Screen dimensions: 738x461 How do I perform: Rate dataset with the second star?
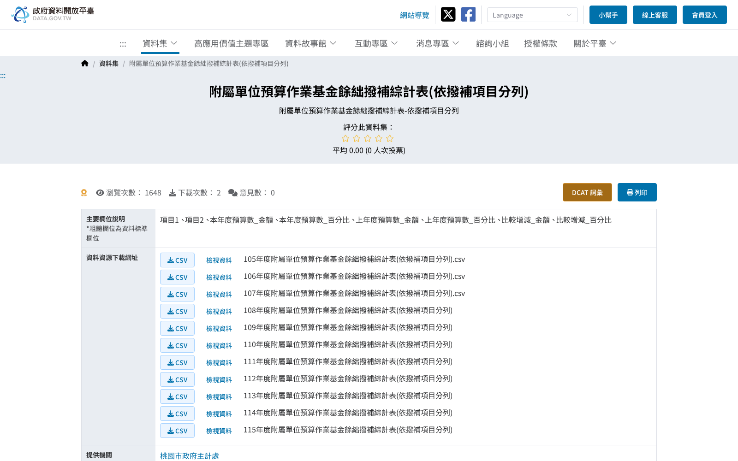click(x=357, y=138)
